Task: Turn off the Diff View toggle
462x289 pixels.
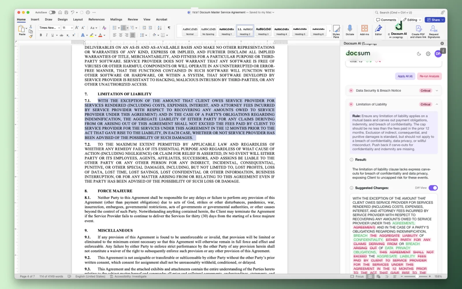Action: [x=433, y=188]
